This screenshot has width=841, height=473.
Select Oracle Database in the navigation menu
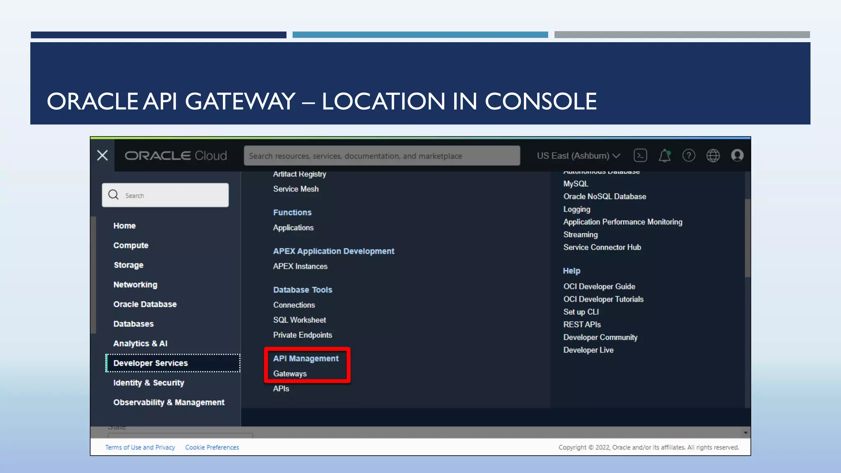(145, 304)
